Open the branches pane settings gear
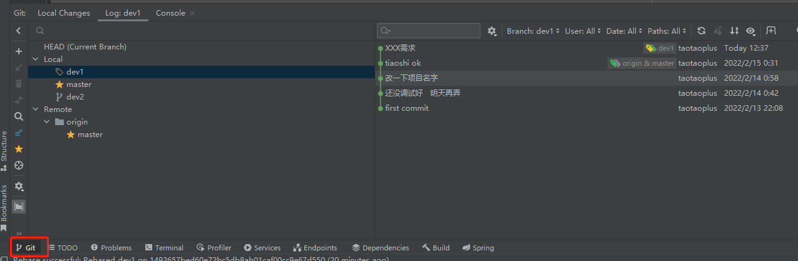The image size is (798, 261). (x=19, y=187)
